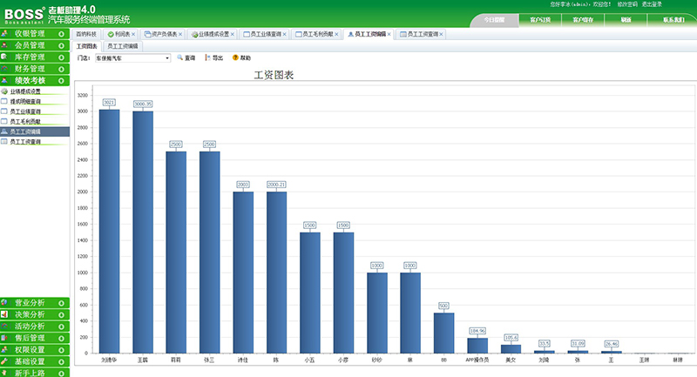
Task: Click the 决策分析 chart icon in sidebar
Action: 6,314
